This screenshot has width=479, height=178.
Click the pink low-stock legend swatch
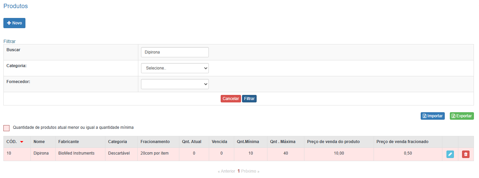pos(6,128)
